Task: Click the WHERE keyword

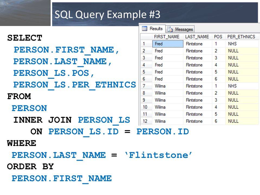Action: pos(22,143)
